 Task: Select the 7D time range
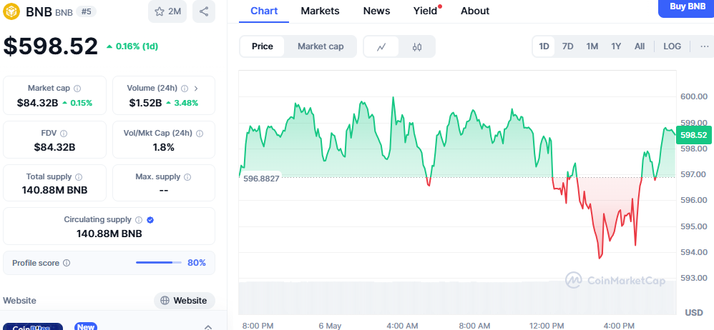567,46
